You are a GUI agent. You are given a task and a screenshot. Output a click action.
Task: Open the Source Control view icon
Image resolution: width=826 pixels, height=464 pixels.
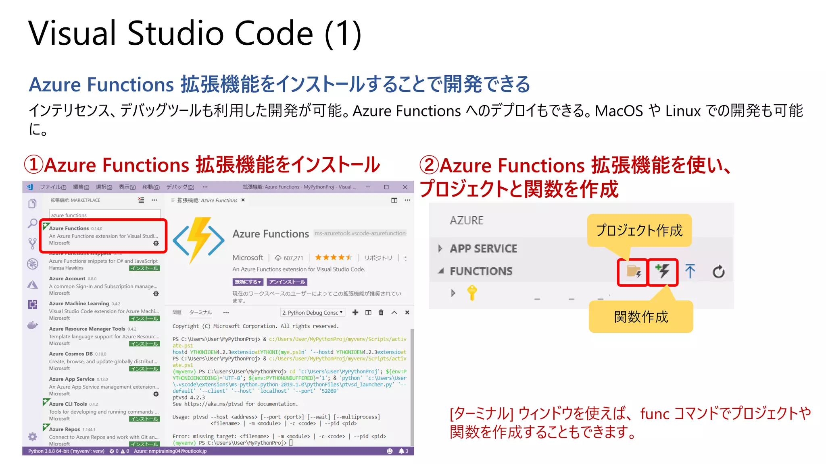pos(32,243)
